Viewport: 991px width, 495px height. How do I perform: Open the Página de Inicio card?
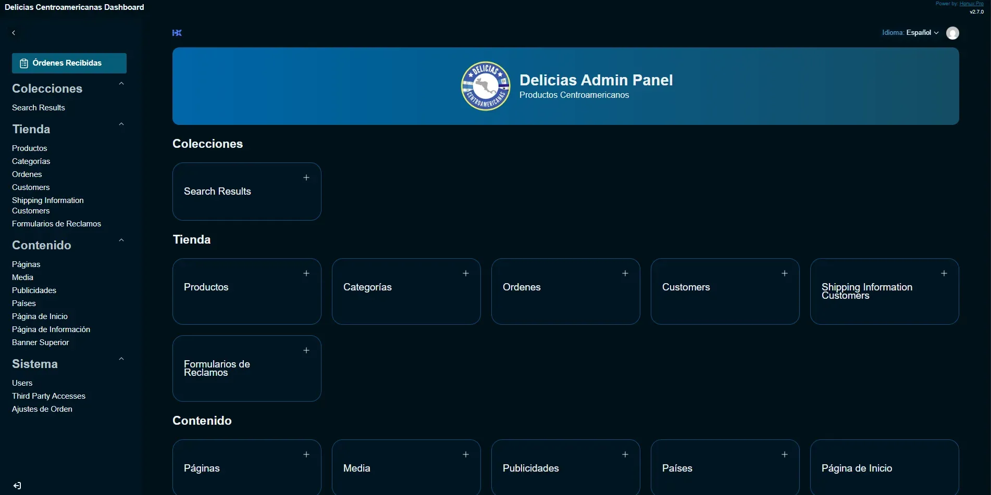click(x=884, y=467)
